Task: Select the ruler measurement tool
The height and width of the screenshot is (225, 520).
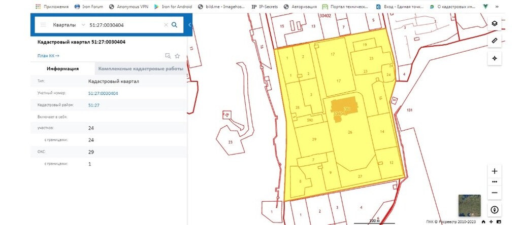Action: coord(494,41)
